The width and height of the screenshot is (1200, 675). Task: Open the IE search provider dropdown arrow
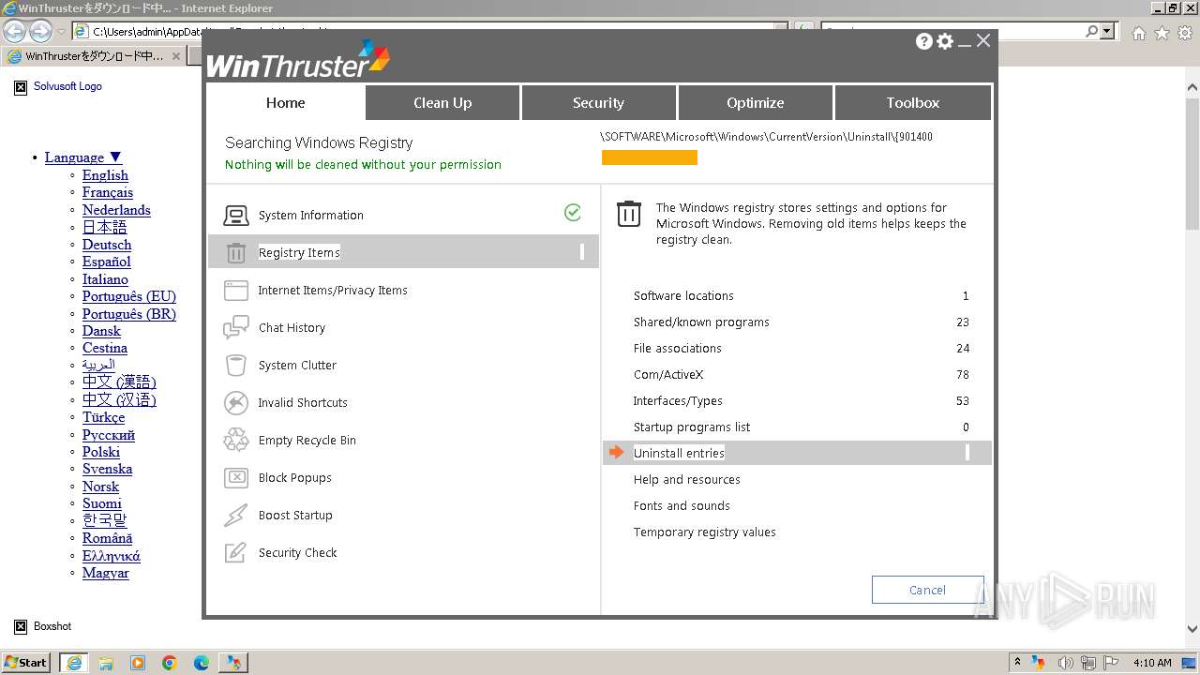pyautogui.click(x=1108, y=32)
